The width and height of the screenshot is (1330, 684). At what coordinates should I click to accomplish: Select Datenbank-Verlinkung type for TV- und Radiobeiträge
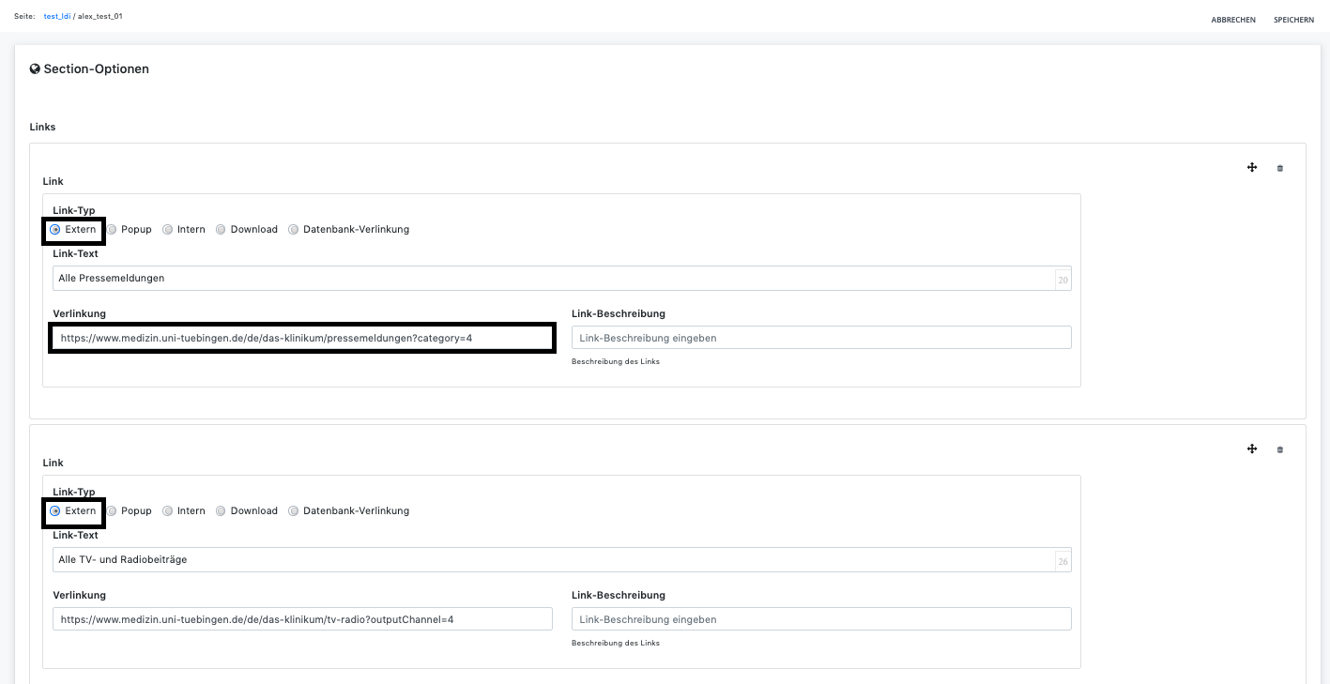pos(294,510)
